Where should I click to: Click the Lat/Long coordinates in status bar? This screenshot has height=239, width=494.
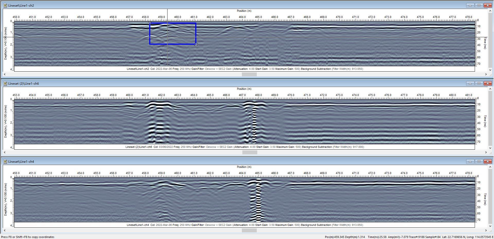click(467, 237)
